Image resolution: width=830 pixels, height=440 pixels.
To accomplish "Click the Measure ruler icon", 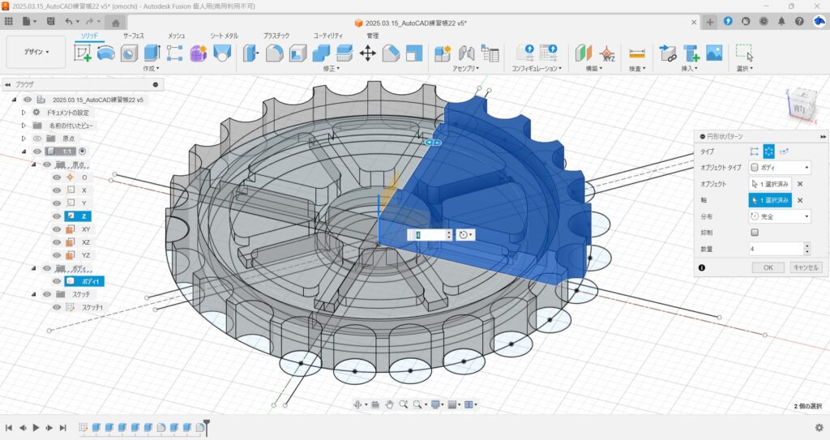I will click(x=637, y=53).
